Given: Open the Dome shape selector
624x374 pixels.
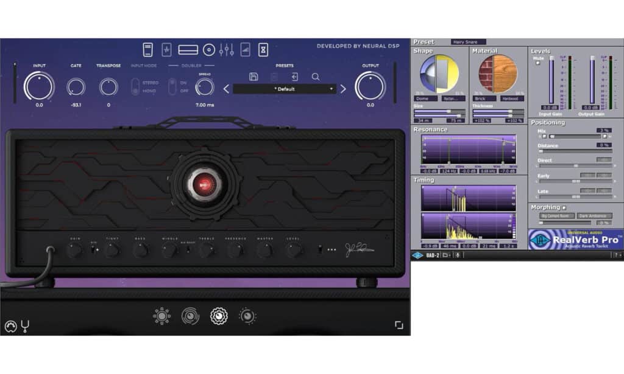Looking at the screenshot, I should [422, 98].
